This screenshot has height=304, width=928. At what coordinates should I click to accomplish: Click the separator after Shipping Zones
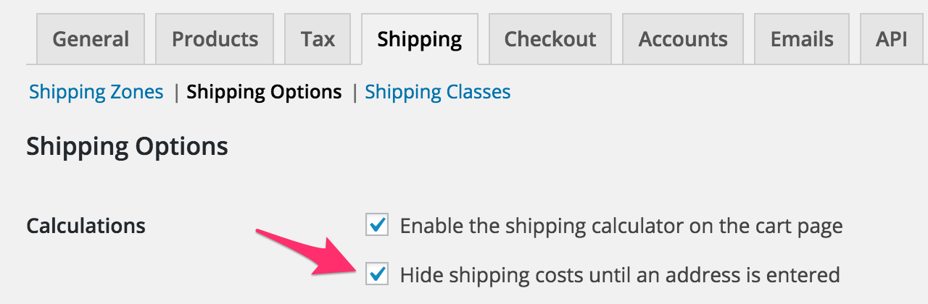pyautogui.click(x=176, y=93)
